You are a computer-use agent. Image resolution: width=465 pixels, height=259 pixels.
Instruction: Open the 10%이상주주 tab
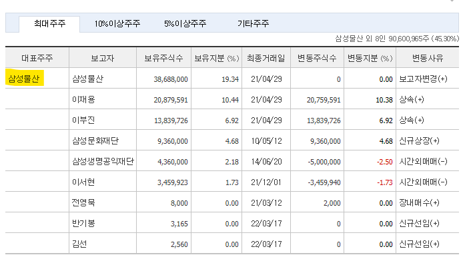click(117, 24)
